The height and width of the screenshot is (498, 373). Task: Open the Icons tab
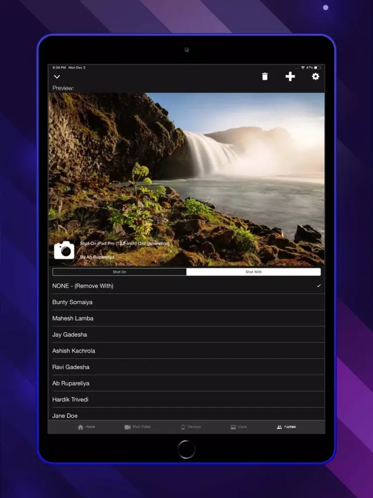pos(239,427)
